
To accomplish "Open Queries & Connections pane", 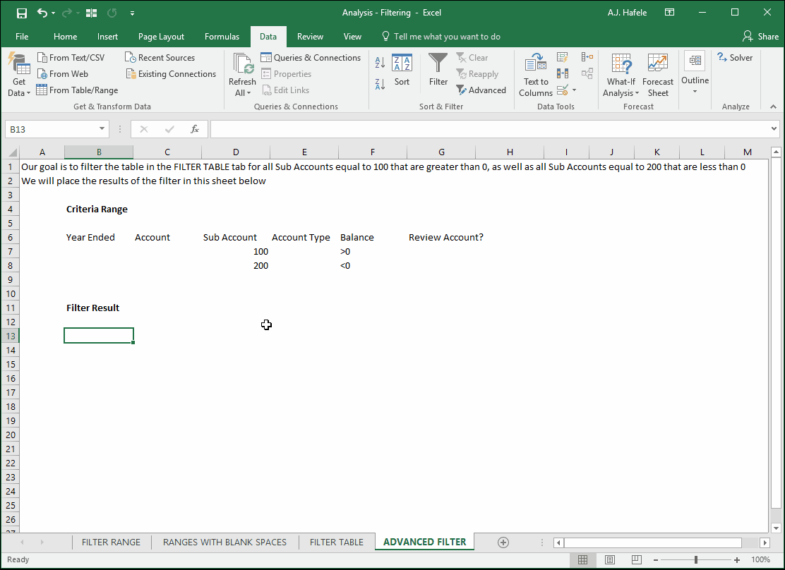I will [x=311, y=58].
